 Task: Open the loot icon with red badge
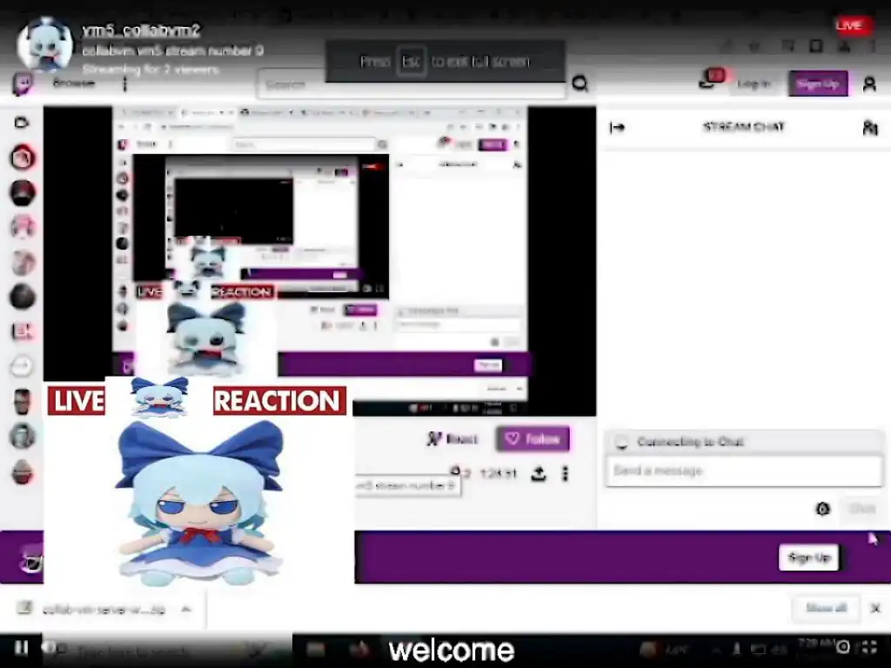(710, 79)
